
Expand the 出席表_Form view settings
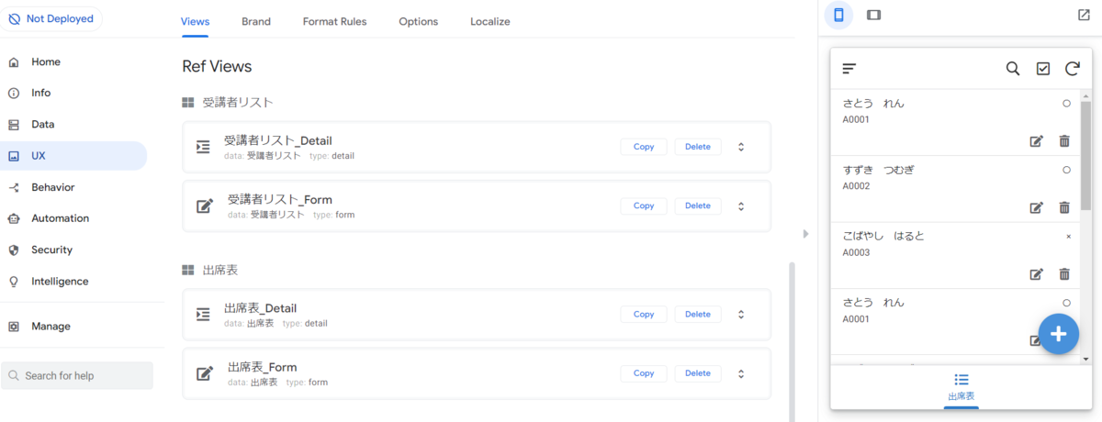(741, 373)
